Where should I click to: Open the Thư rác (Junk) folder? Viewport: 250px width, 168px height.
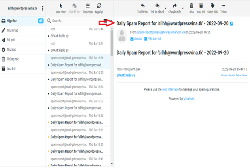tap(13, 50)
